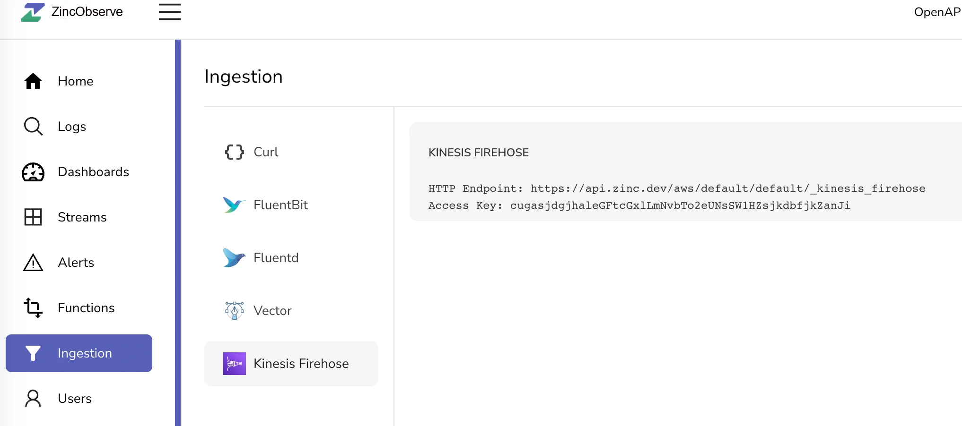
Task: Click the Functions transform icon
Action: (x=33, y=308)
